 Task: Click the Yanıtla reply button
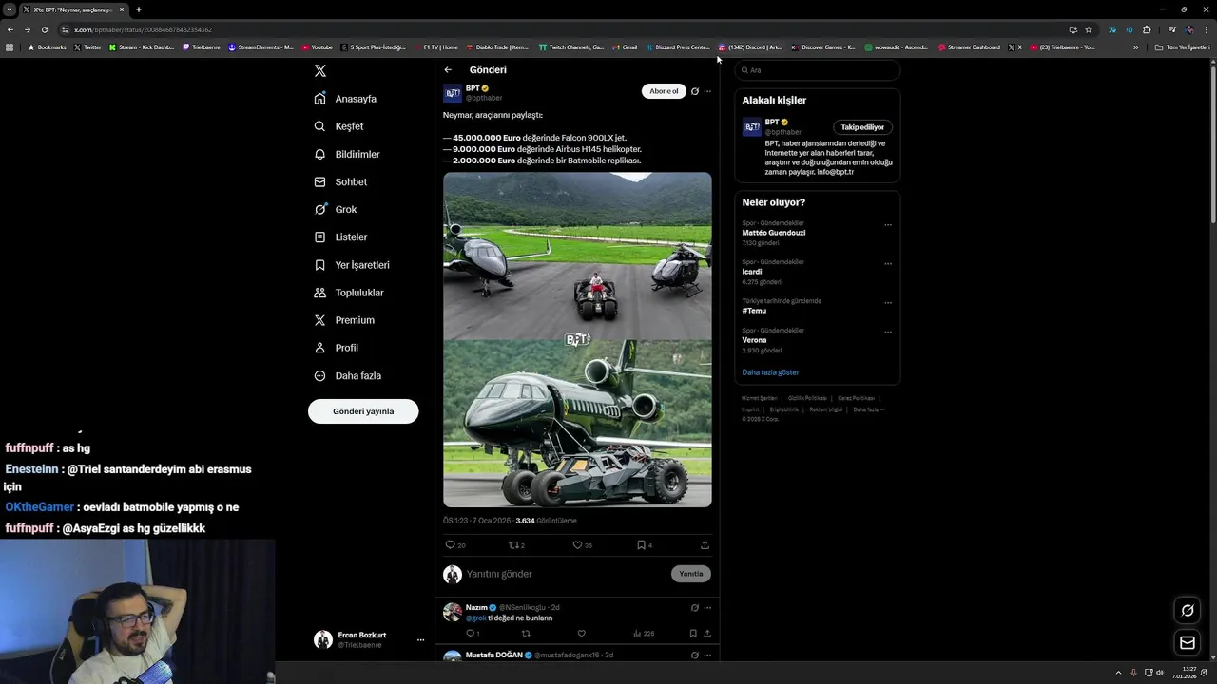coord(691,574)
